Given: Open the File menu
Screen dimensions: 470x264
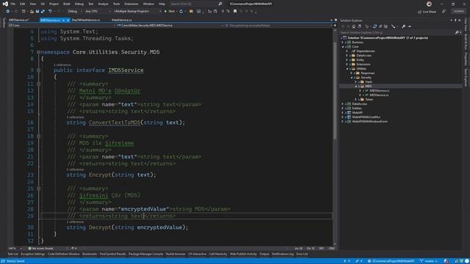Looking at the screenshot, I should [x=13, y=4].
